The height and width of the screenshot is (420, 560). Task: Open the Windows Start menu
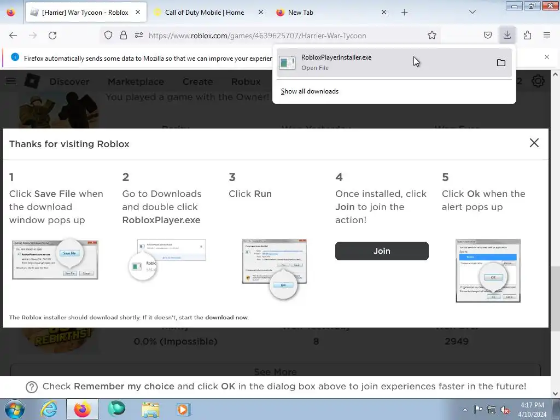[x=15, y=409]
